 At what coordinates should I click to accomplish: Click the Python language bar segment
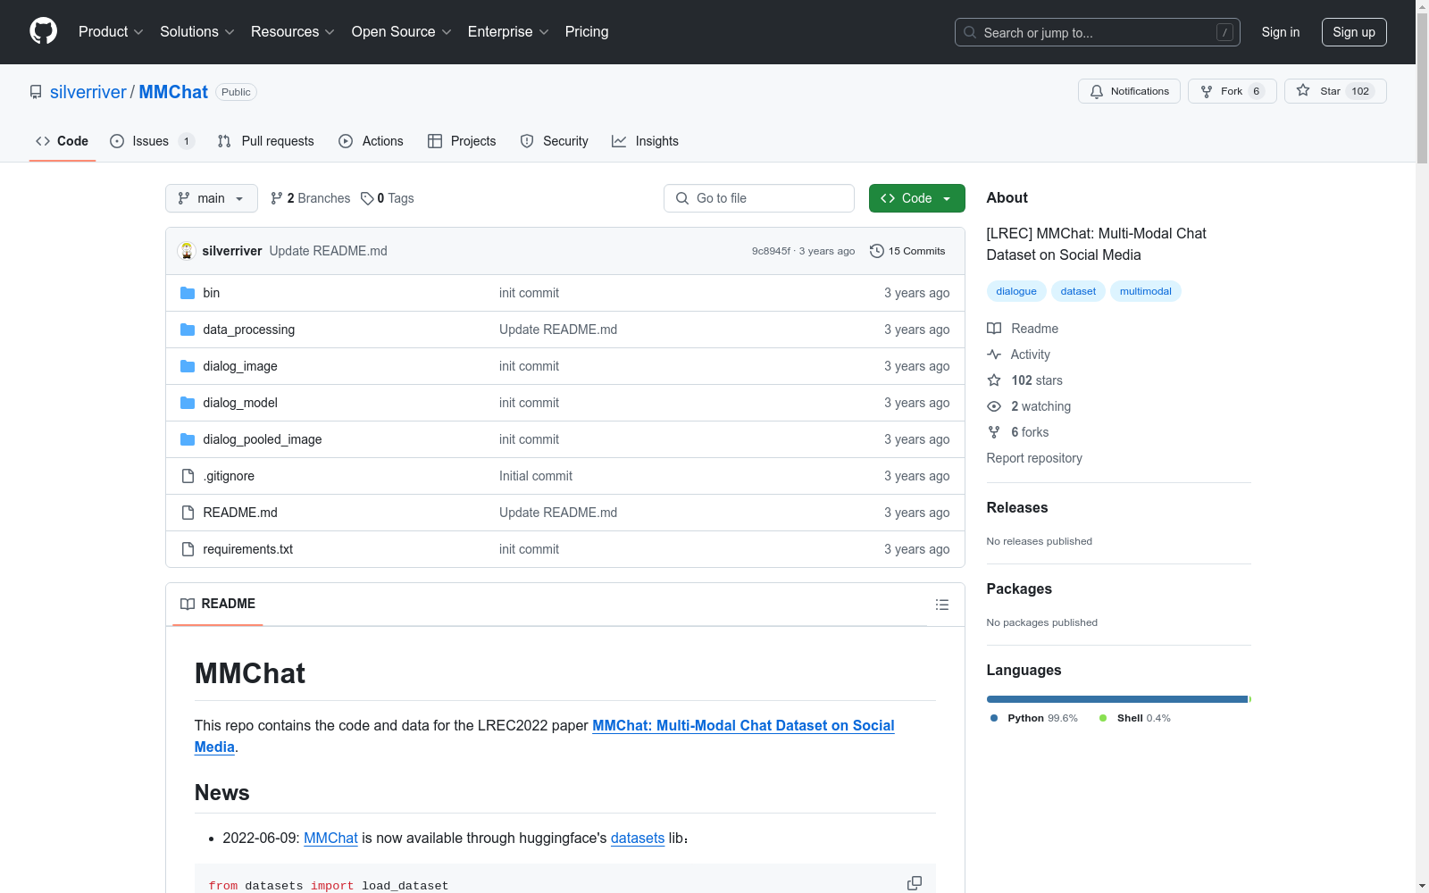[1117, 699]
